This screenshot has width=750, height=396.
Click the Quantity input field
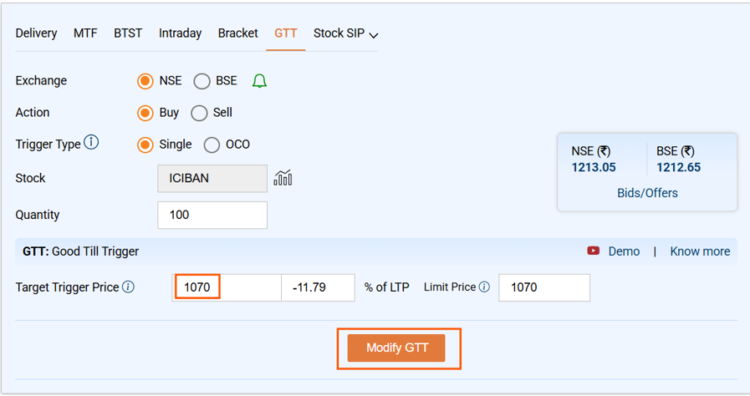click(x=212, y=215)
